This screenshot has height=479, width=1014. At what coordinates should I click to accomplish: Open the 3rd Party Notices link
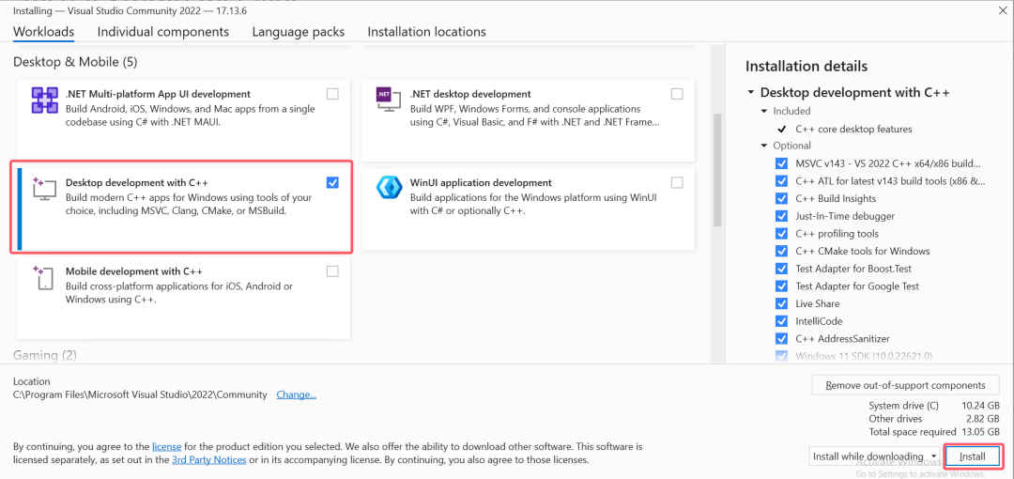tap(208, 459)
